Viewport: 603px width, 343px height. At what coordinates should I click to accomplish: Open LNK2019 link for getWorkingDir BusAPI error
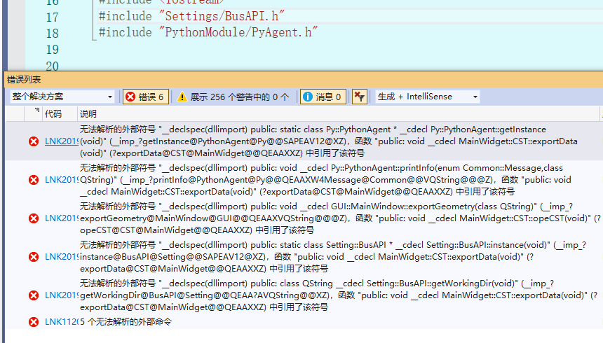click(62, 295)
